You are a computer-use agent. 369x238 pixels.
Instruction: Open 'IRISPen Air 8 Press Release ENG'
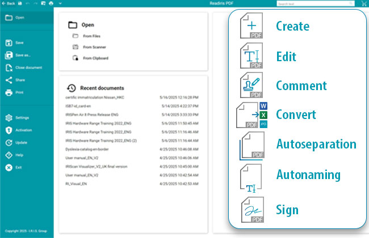click(x=132, y=114)
